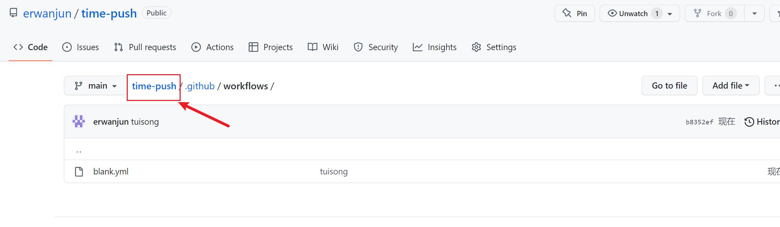Click the watchers count badge 1

pos(657,13)
